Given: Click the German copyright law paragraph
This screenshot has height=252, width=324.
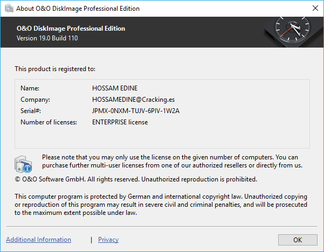Looking at the screenshot, I should (161, 204).
